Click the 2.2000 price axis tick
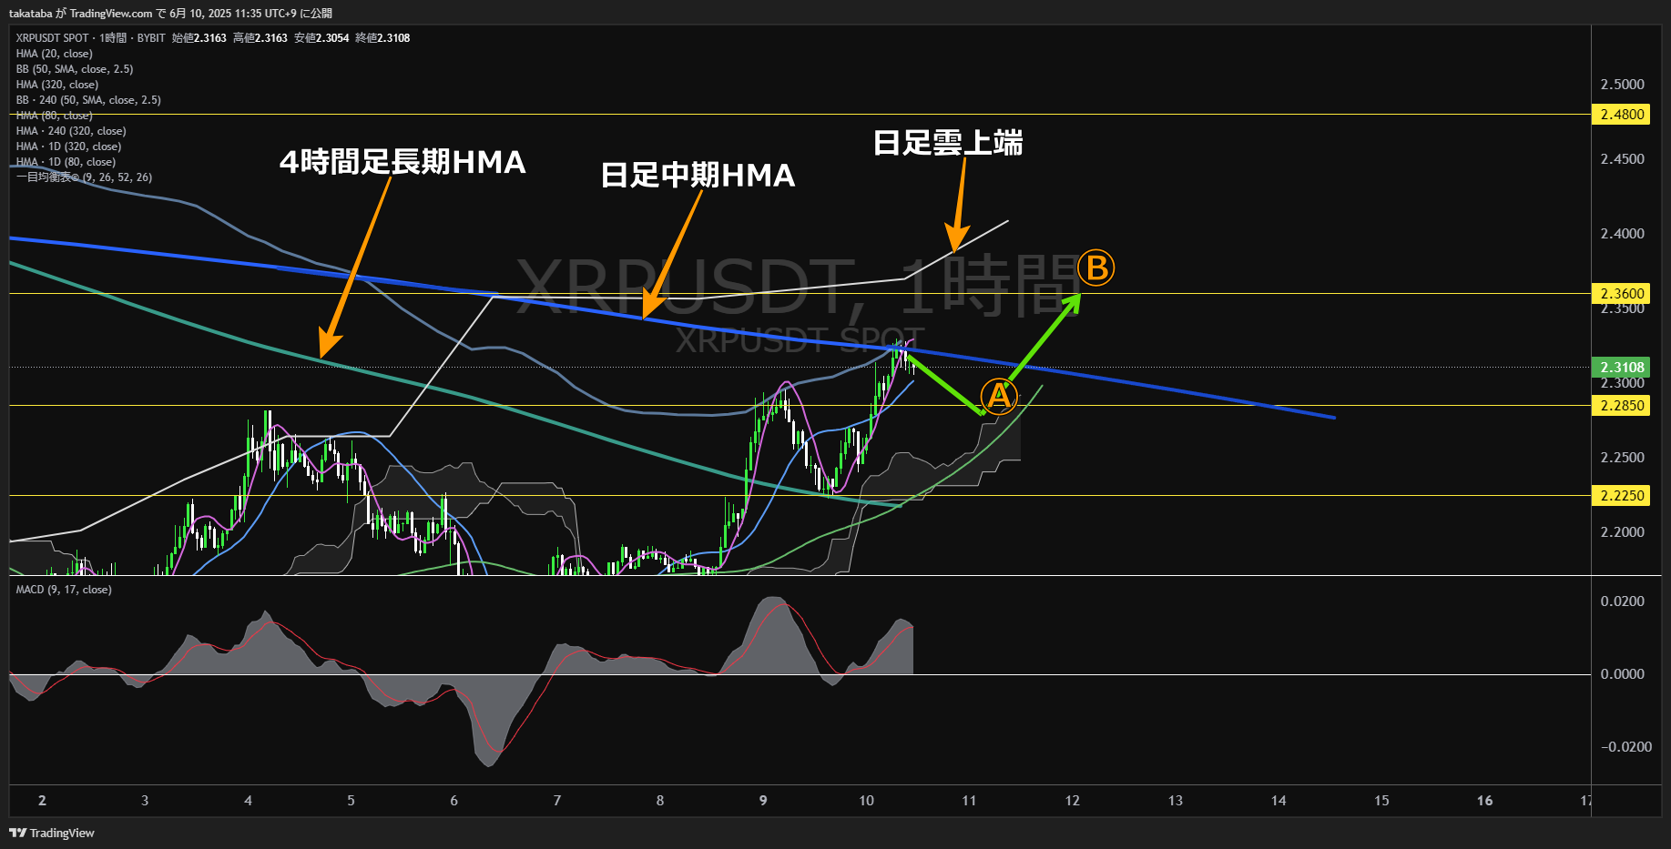Viewport: 1671px width, 849px height. point(1623,532)
